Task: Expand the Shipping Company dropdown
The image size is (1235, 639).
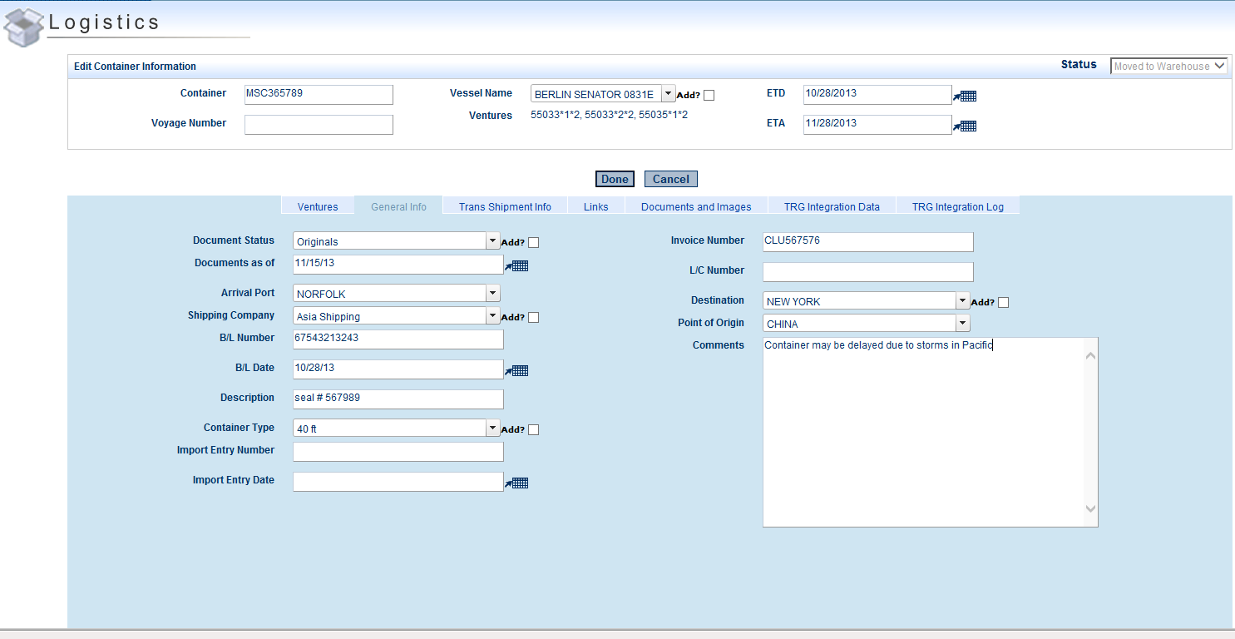Action: (492, 316)
